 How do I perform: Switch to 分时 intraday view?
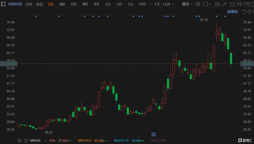tap(29, 4)
